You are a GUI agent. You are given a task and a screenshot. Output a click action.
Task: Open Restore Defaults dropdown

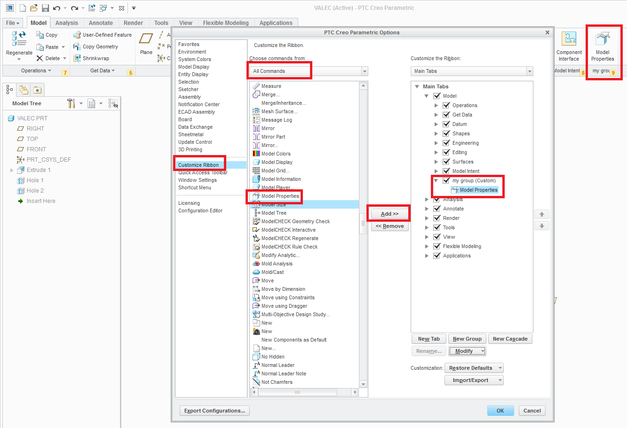point(500,368)
